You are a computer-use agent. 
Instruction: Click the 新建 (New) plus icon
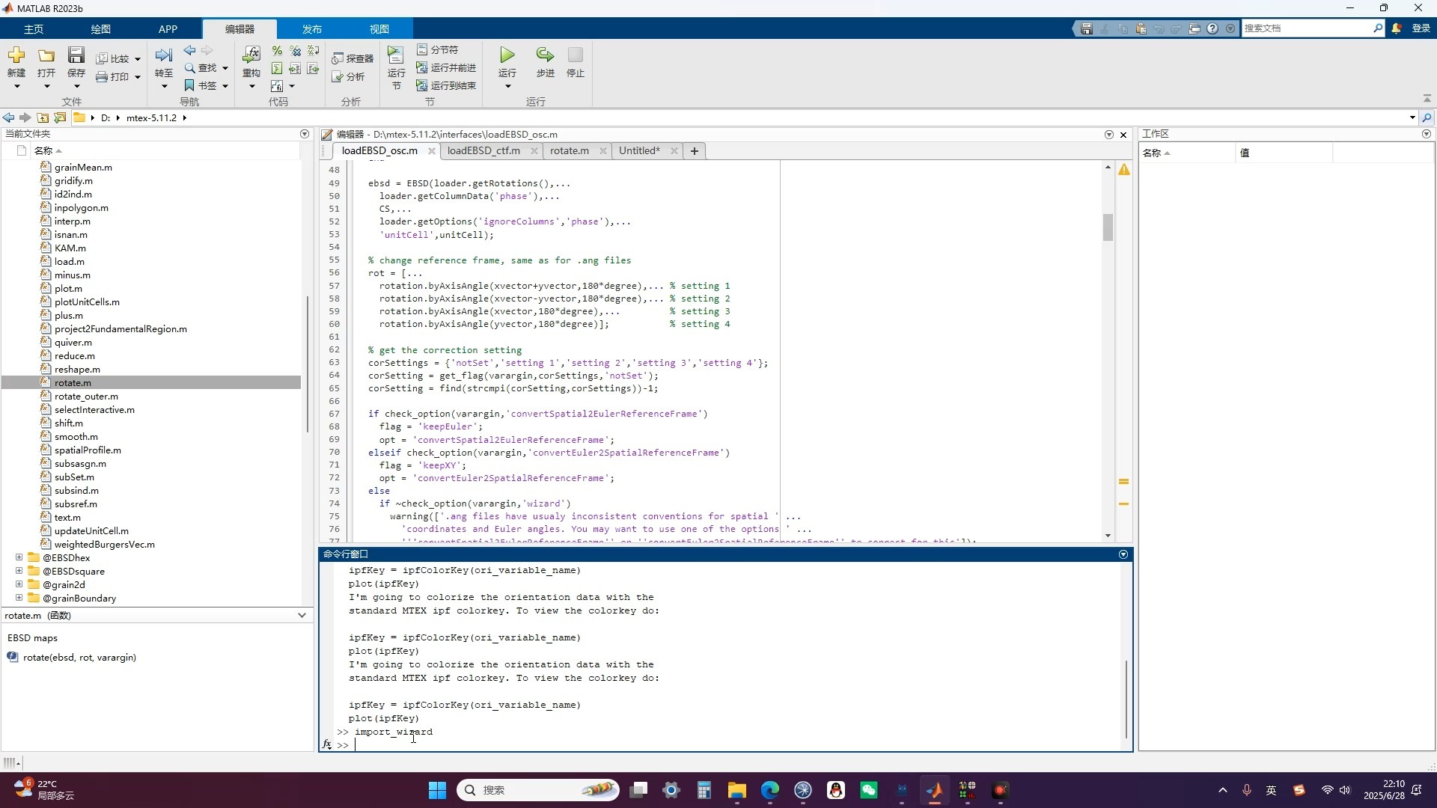click(x=16, y=55)
